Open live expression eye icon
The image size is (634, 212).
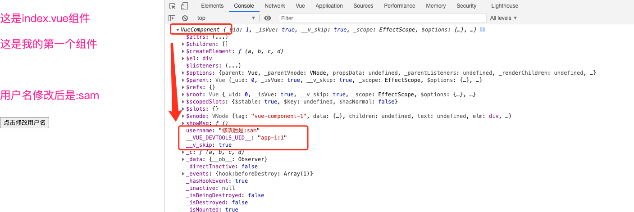click(268, 18)
